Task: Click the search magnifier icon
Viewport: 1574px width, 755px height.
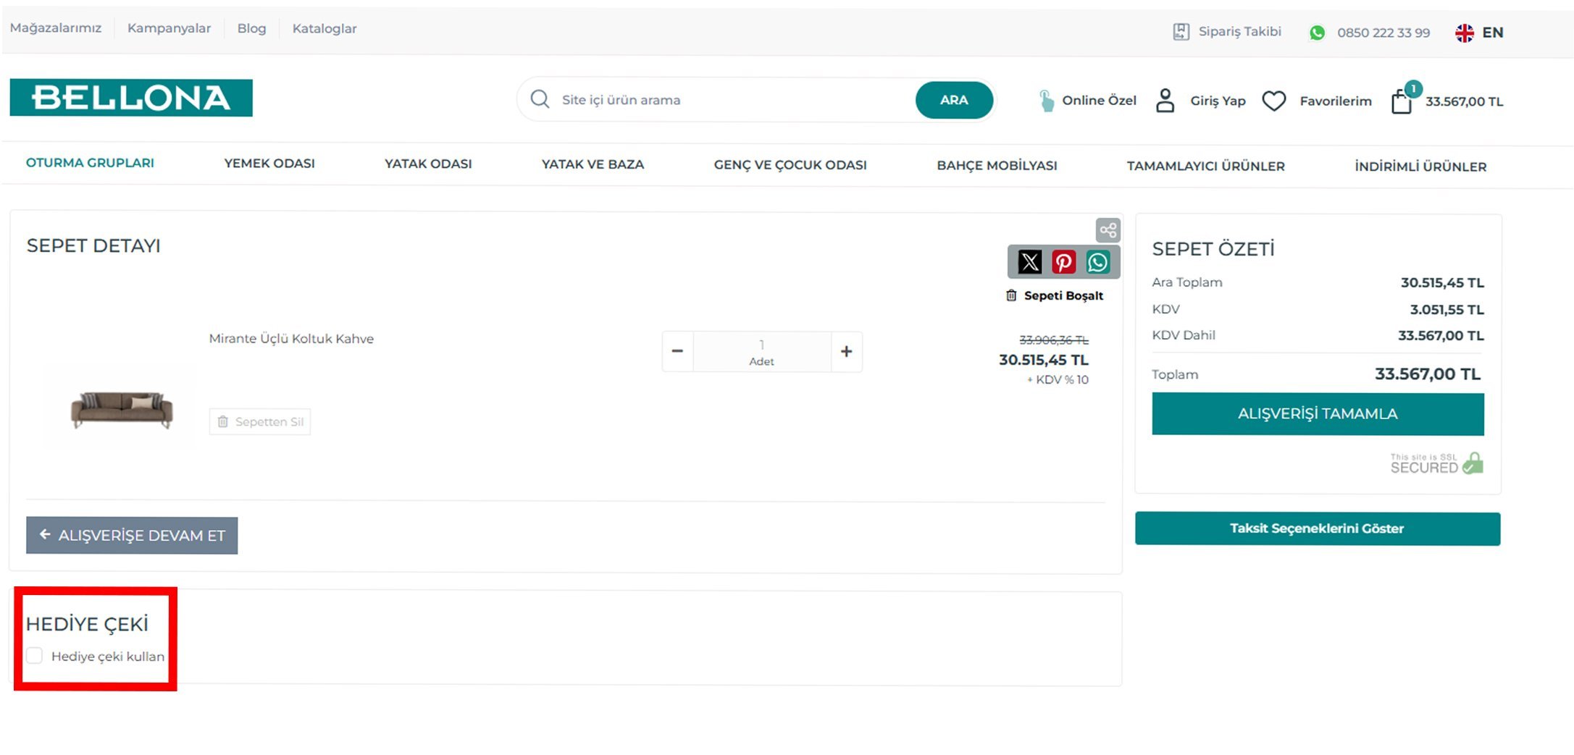Action: click(540, 99)
